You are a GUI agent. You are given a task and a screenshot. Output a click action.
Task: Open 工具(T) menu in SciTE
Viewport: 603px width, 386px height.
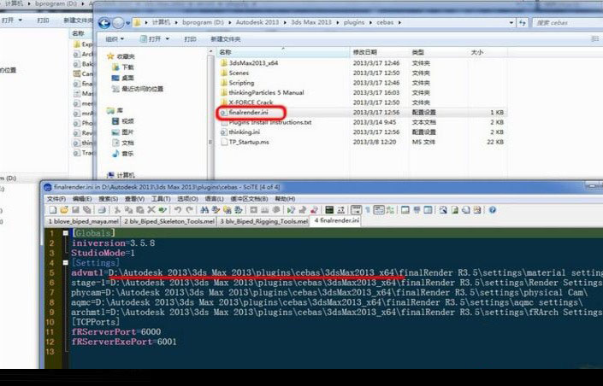point(161,199)
